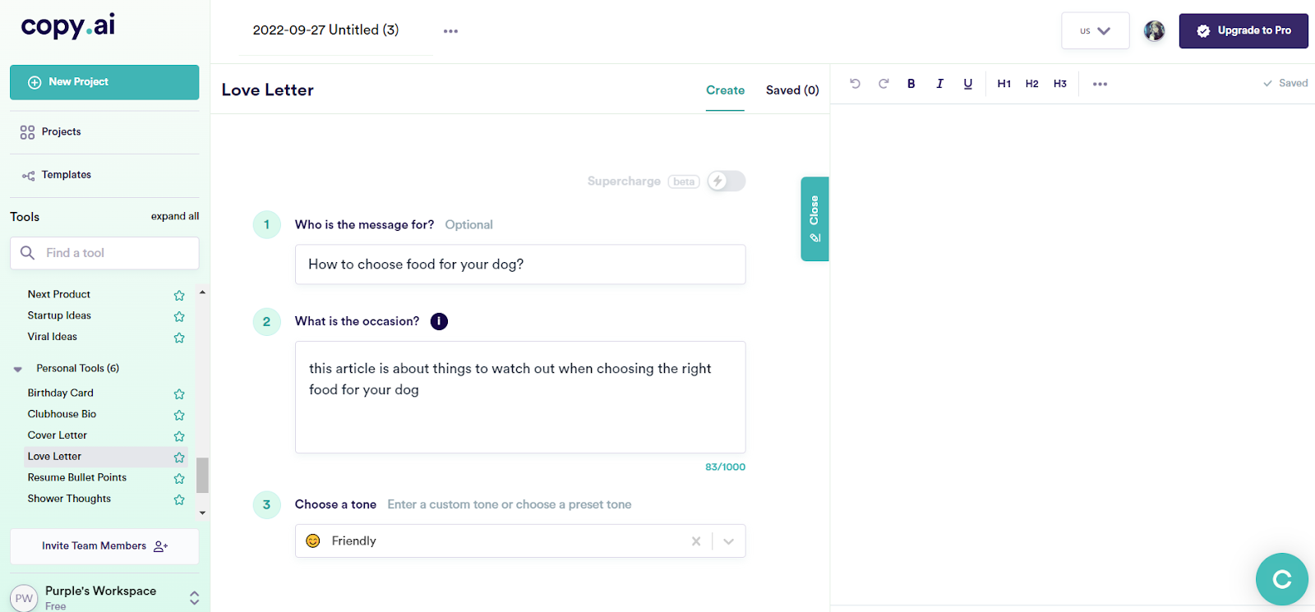The width and height of the screenshot is (1315, 612).
Task: Apply italic formatting
Action: pos(939,84)
